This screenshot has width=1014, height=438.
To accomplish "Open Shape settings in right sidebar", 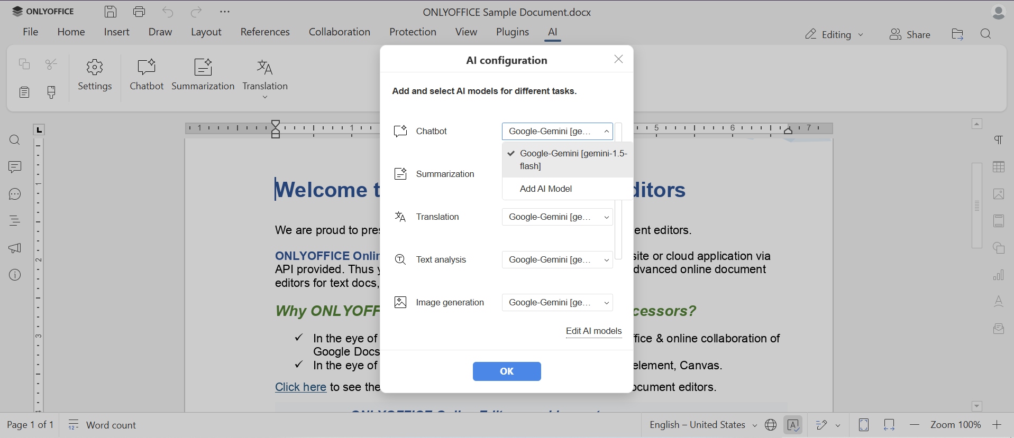I will click(999, 248).
